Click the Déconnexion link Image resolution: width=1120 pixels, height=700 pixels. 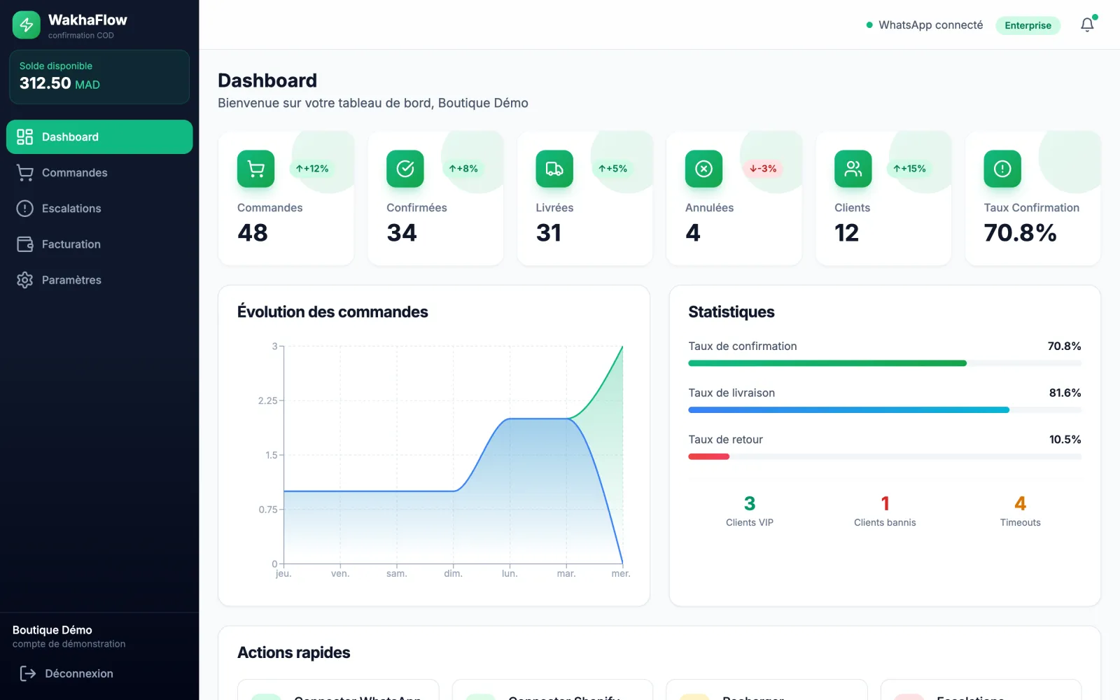pos(79,673)
